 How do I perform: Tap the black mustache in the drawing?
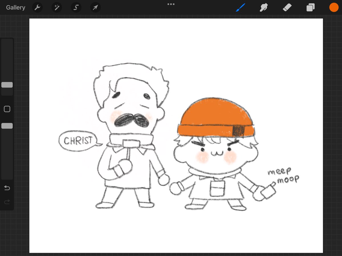click(131, 120)
